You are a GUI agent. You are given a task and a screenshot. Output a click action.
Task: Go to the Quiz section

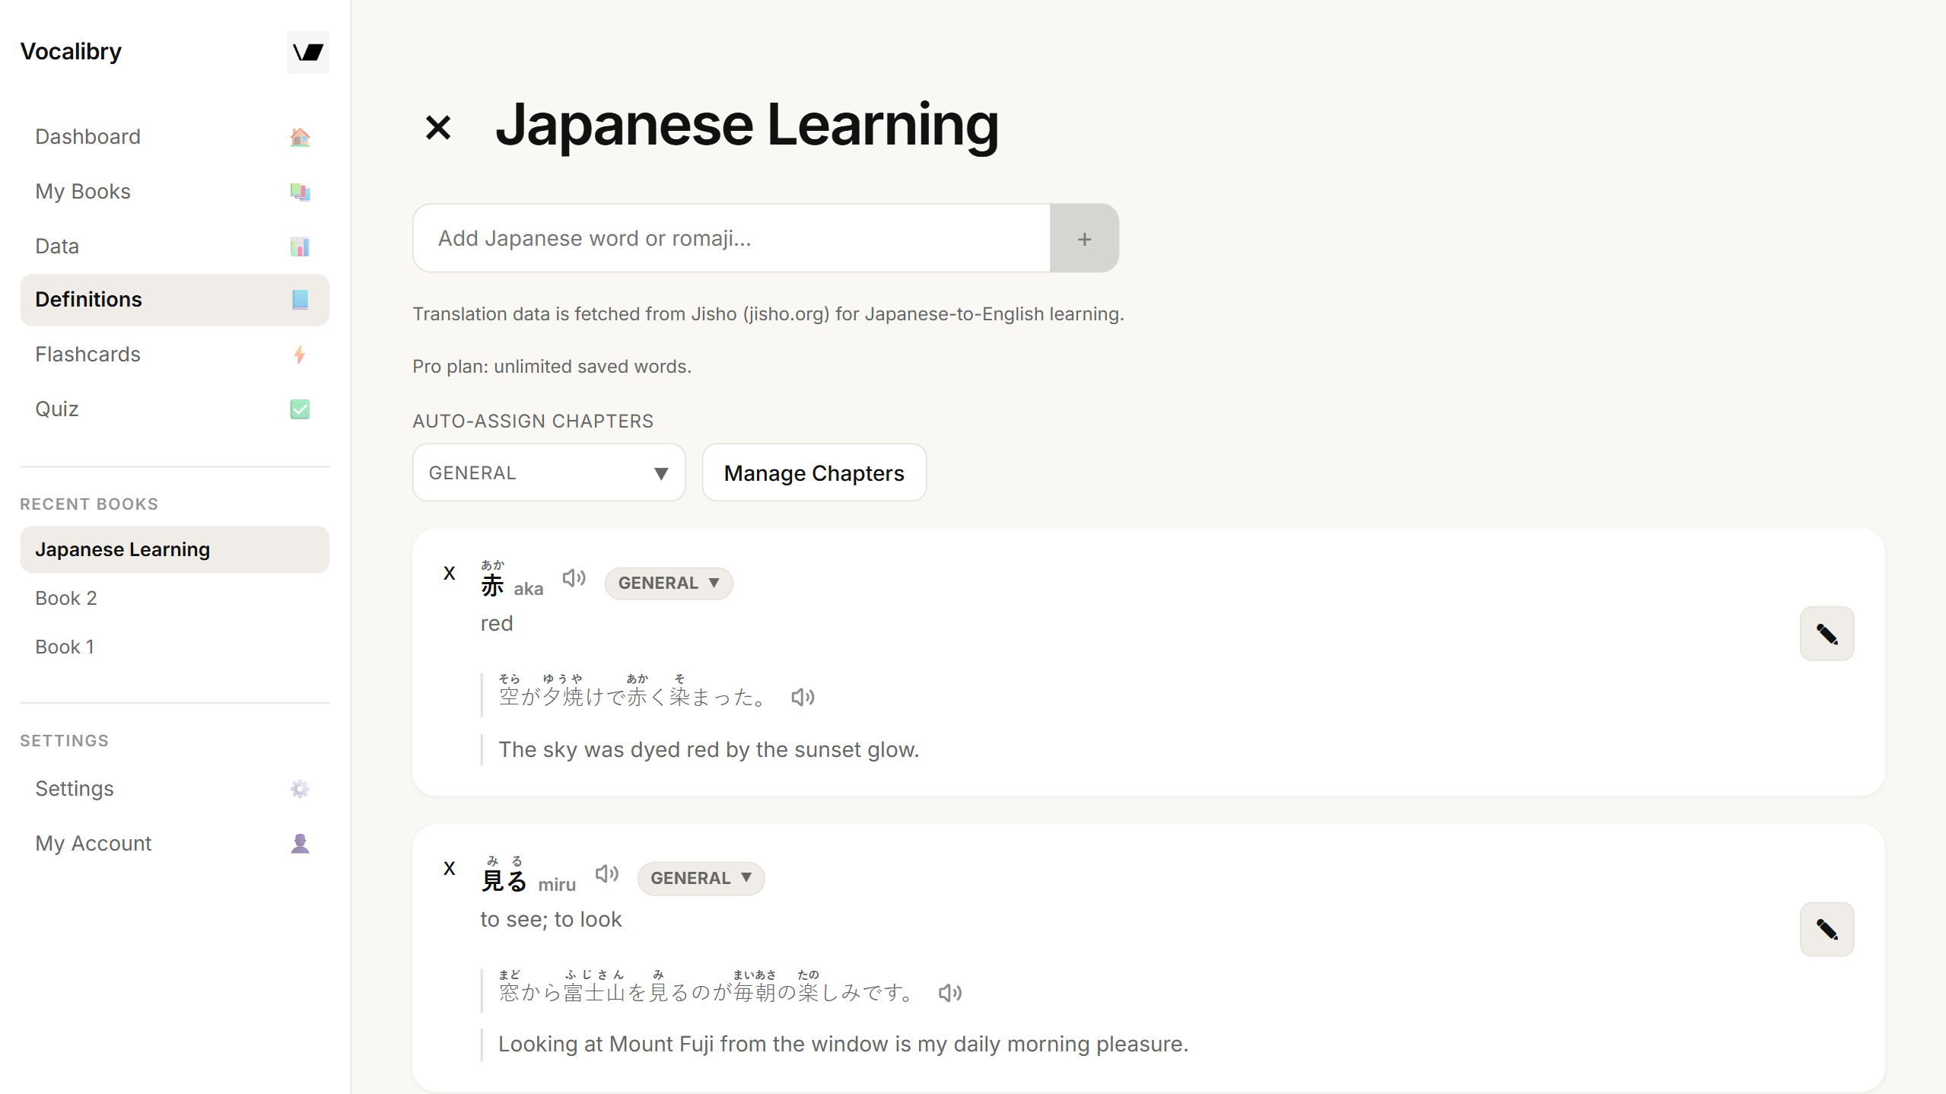coord(174,409)
